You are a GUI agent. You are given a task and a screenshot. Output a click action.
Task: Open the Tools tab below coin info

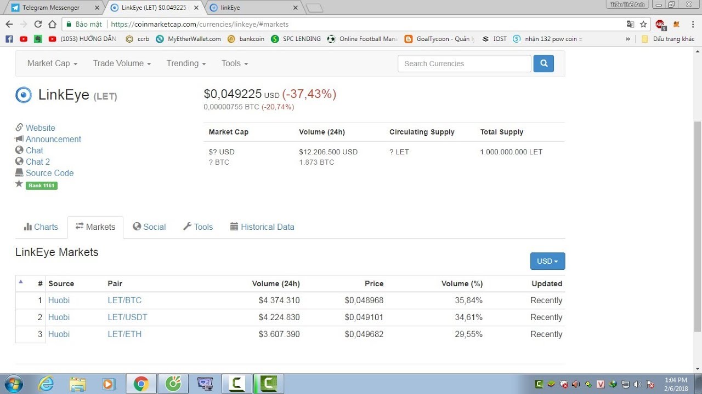[197, 227]
